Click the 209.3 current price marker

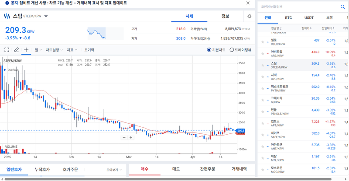241,131
